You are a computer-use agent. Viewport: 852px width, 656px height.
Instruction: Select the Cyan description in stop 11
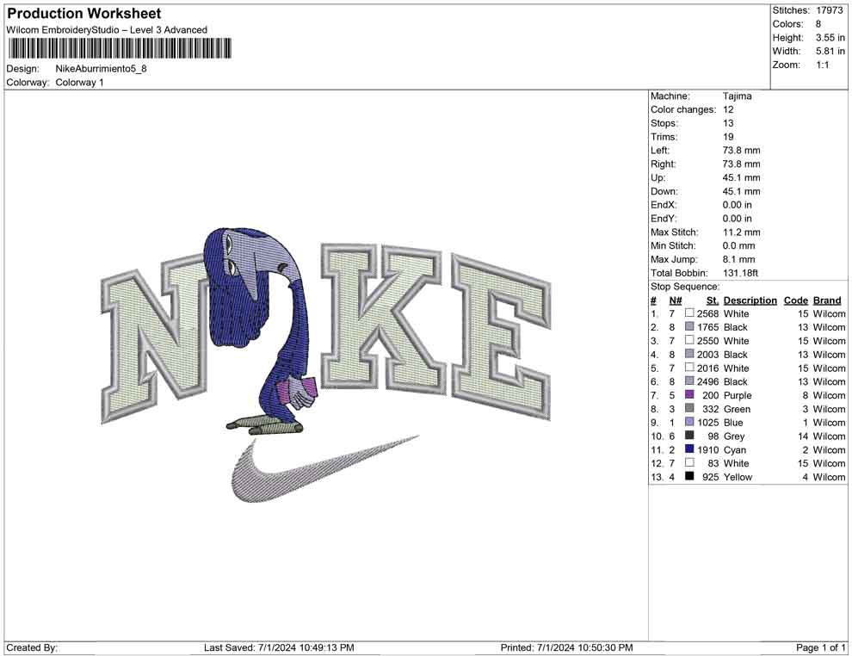click(x=735, y=450)
